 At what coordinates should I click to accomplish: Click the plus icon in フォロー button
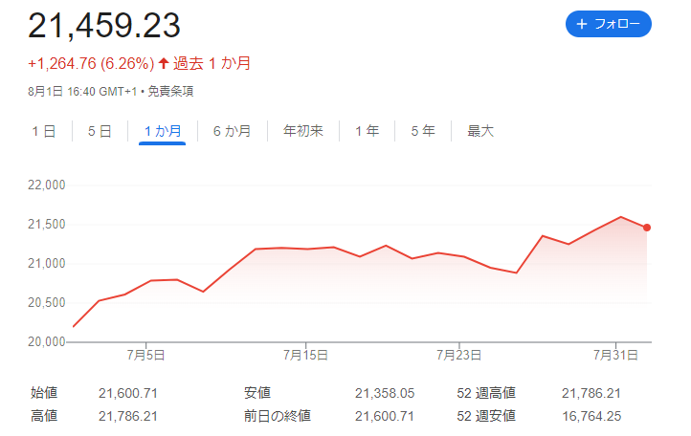pos(582,24)
